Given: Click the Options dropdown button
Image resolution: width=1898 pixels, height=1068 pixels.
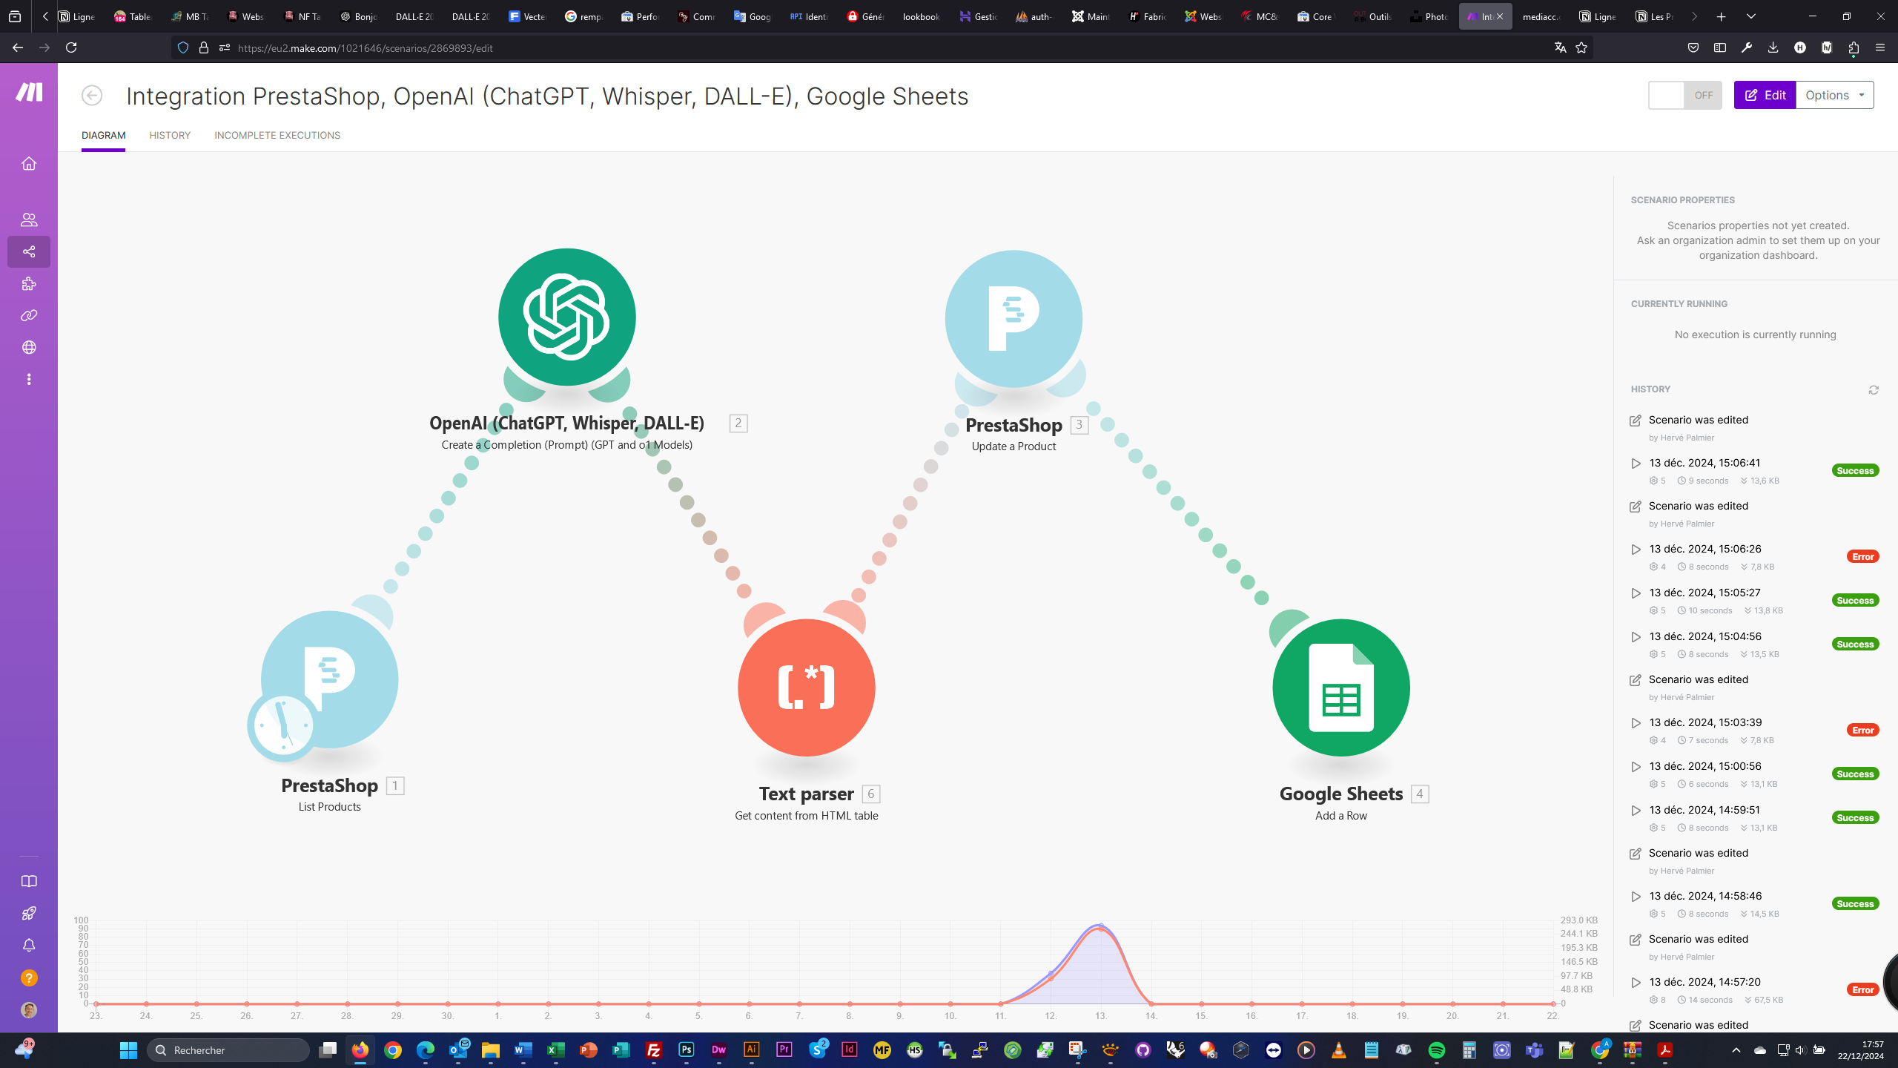Looking at the screenshot, I should (x=1834, y=95).
